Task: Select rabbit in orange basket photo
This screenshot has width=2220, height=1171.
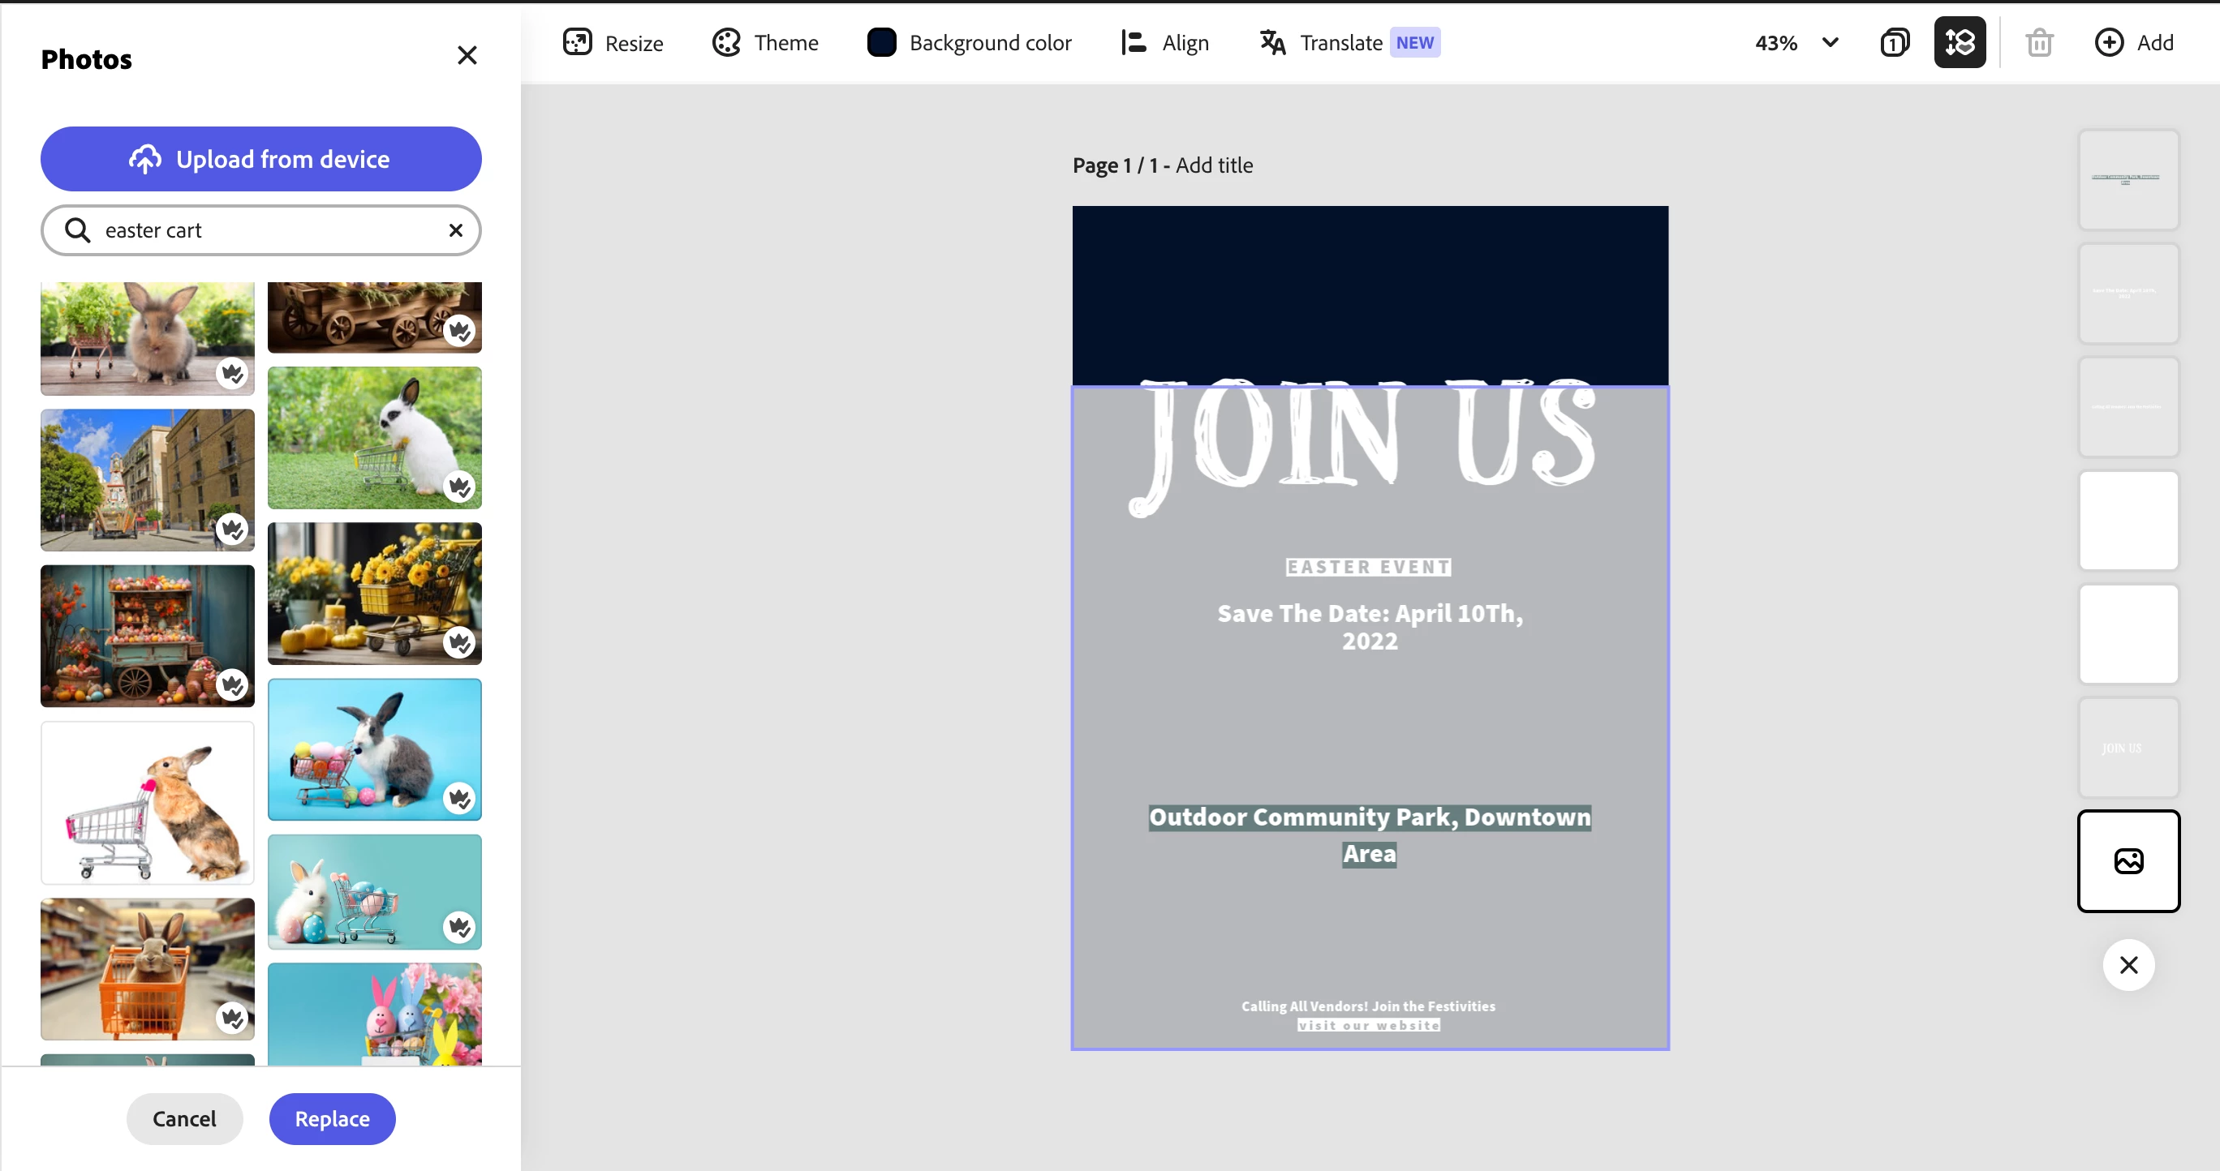Action: 148,968
